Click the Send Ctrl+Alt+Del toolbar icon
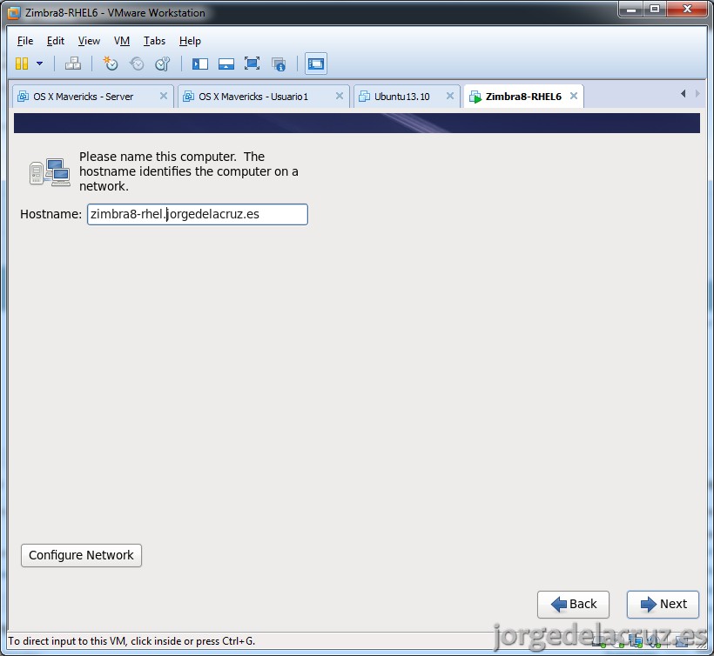Viewport: 714px width, 656px height. [x=73, y=64]
